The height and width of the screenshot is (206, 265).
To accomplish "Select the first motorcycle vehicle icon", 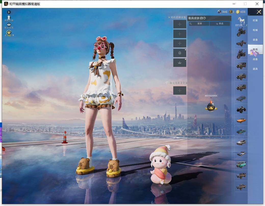I will [241, 32].
